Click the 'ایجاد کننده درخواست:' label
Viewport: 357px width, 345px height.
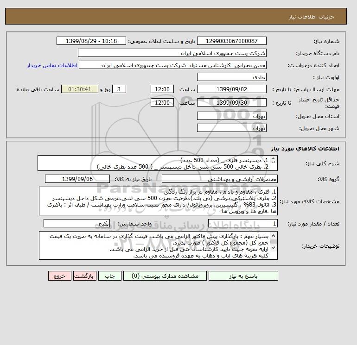tap(313, 65)
